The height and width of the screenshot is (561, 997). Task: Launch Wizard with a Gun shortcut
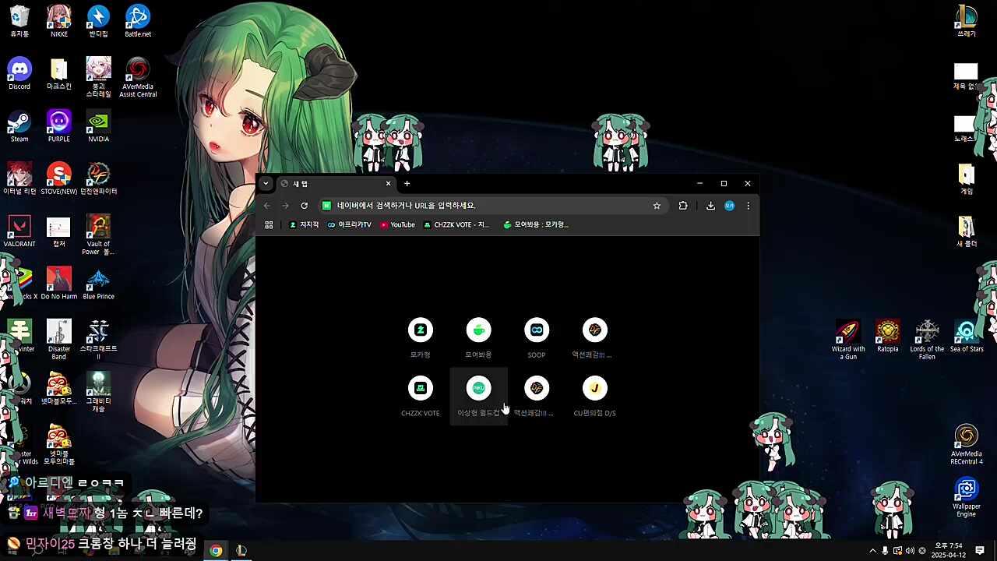pyautogui.click(x=848, y=340)
